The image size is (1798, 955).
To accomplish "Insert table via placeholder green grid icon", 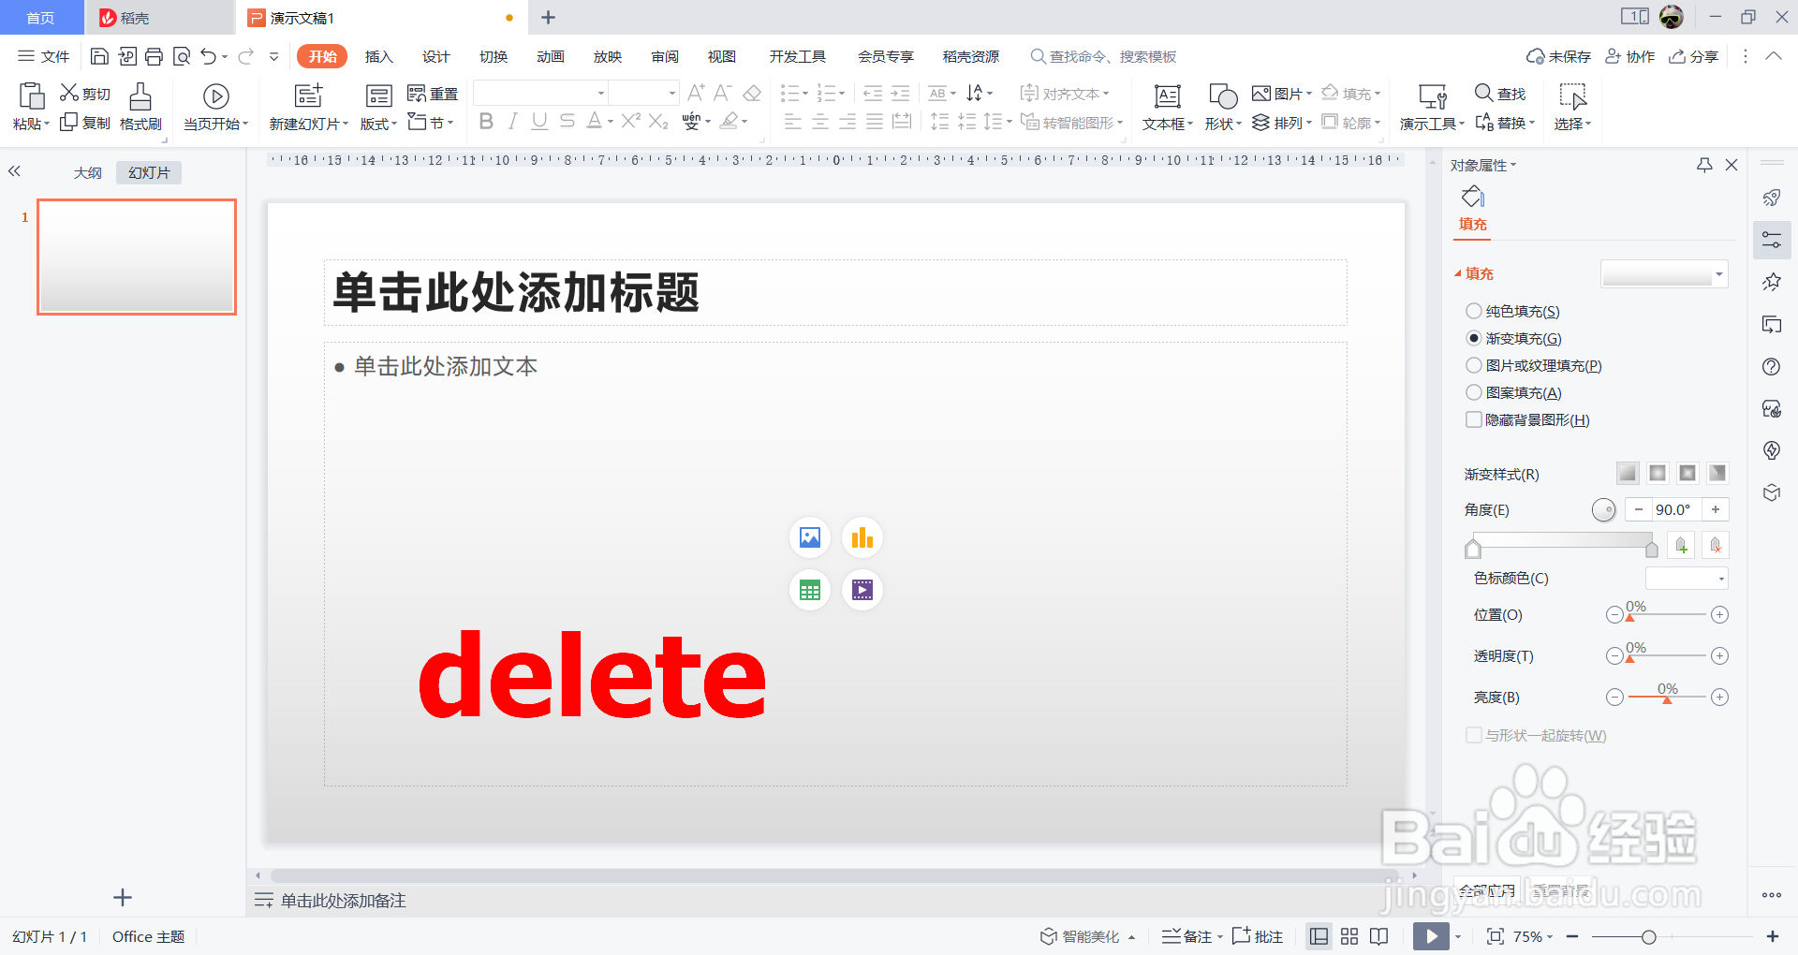I will coord(810,590).
